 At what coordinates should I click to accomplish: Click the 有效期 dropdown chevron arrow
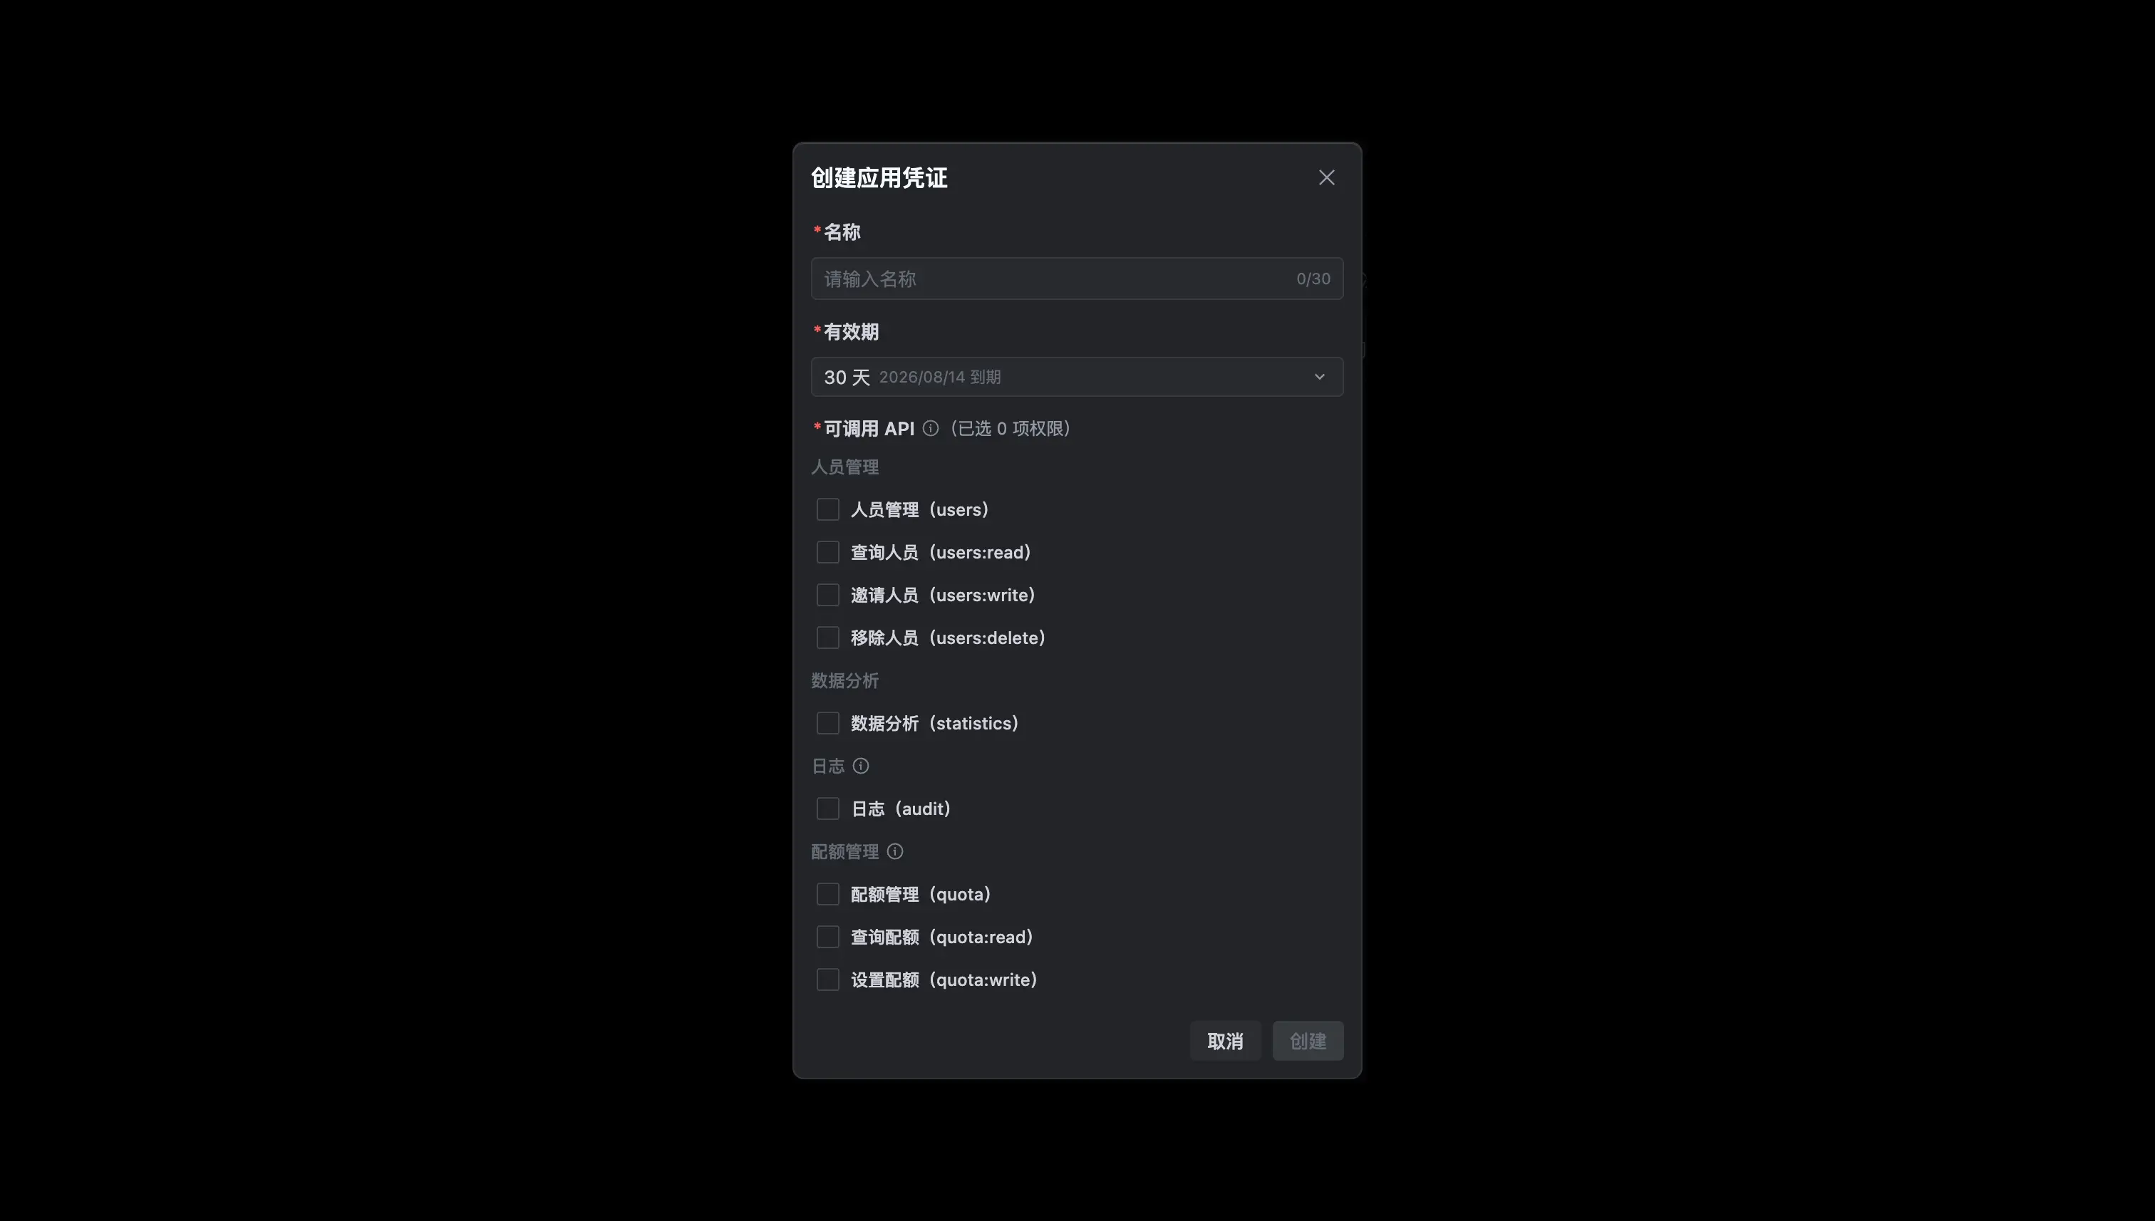[x=1320, y=377]
